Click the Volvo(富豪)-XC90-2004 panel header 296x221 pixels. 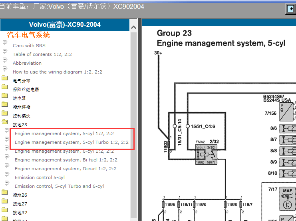coord(65,24)
